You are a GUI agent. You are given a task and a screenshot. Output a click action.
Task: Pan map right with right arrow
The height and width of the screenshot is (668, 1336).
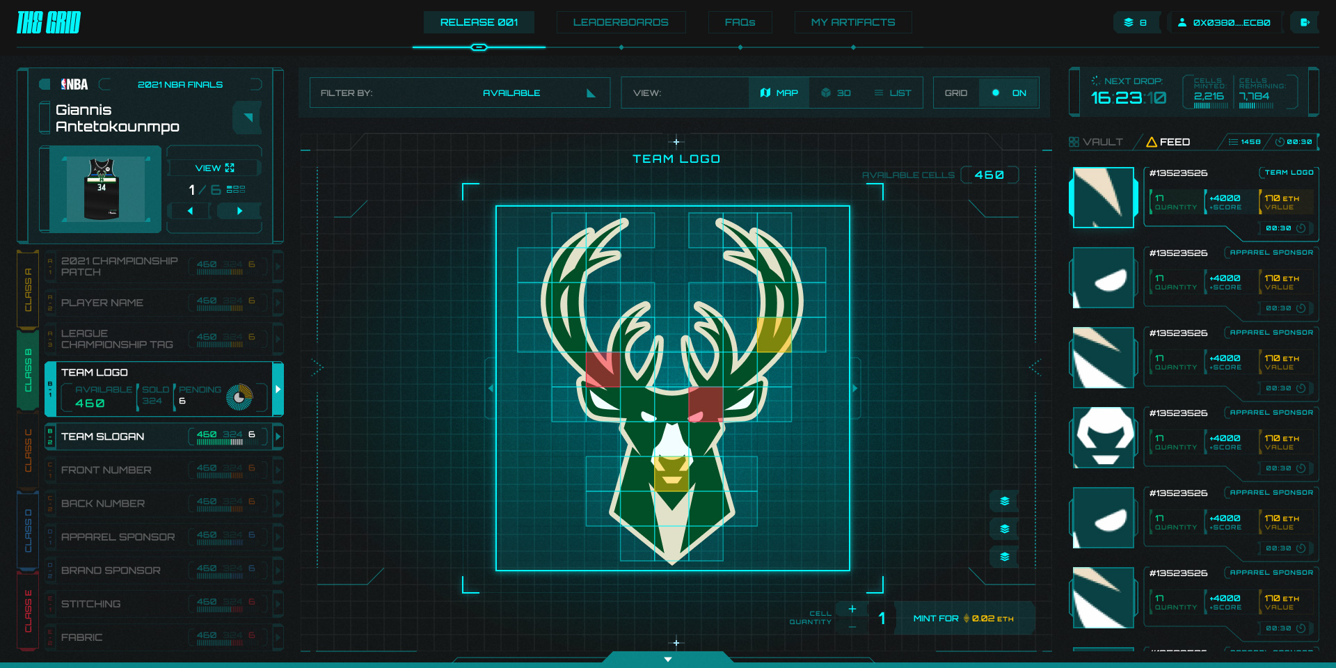[855, 388]
